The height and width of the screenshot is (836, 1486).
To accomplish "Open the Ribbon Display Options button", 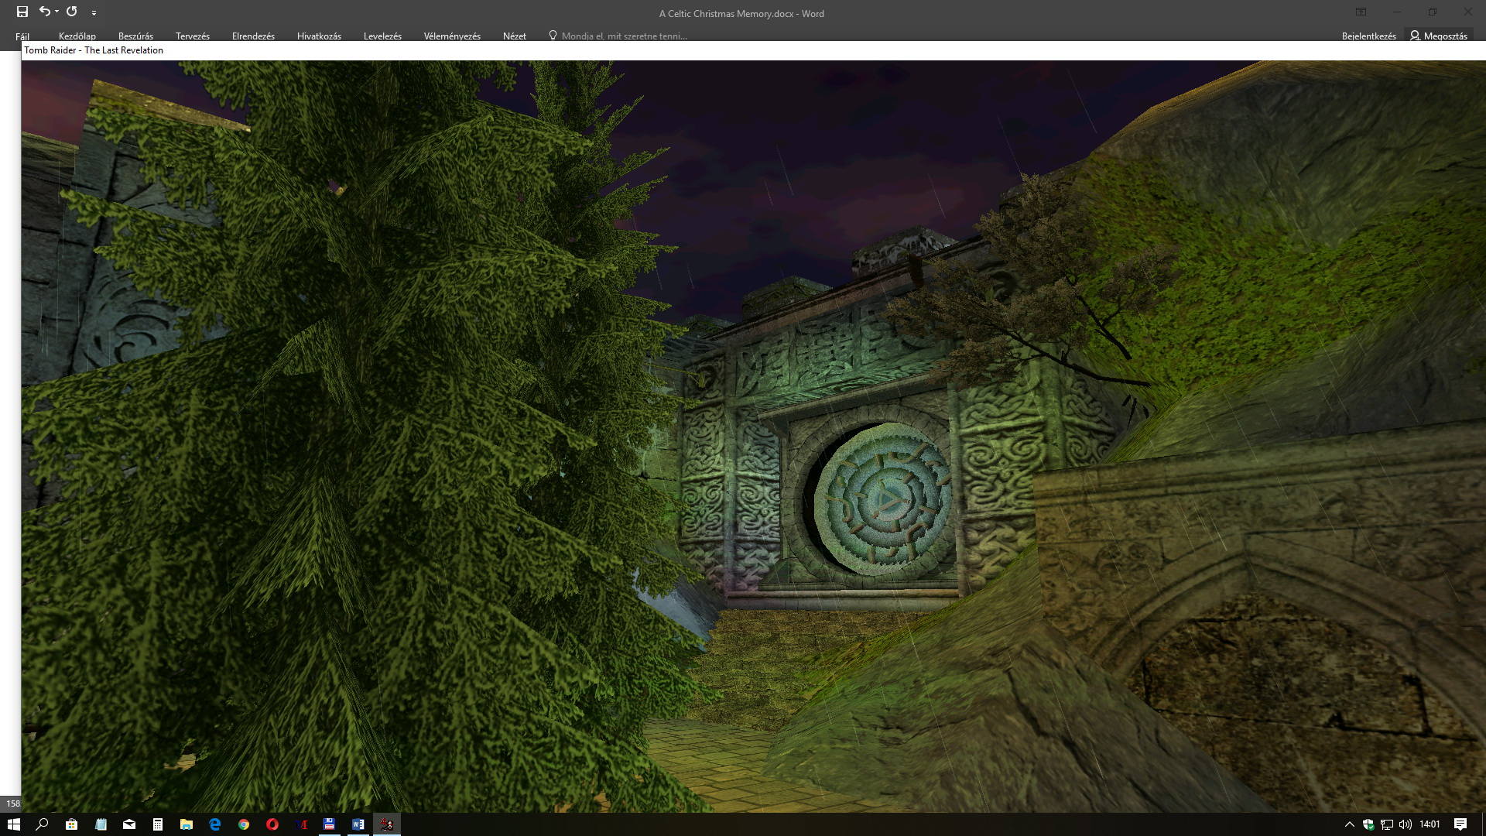I will coord(1361,12).
